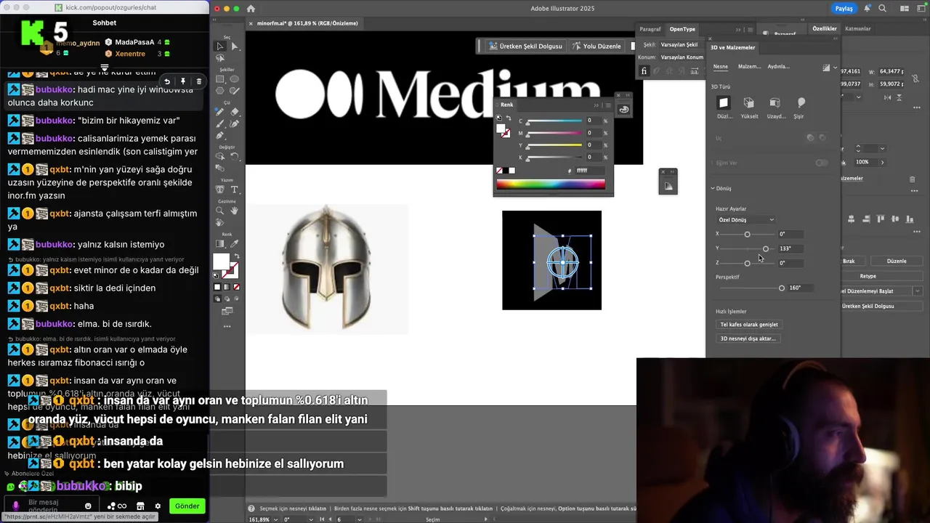Choose the Uzaydır revolve 3D type
This screenshot has height=523, width=930.
pyautogui.click(x=775, y=103)
